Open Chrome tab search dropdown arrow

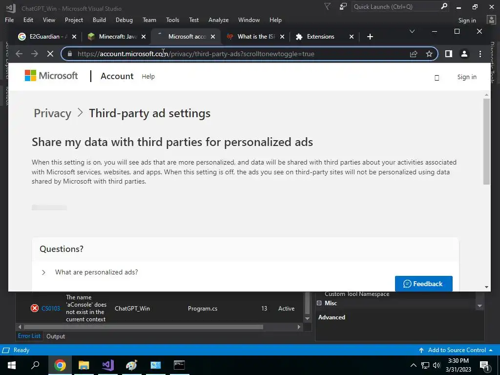pos(412,31)
